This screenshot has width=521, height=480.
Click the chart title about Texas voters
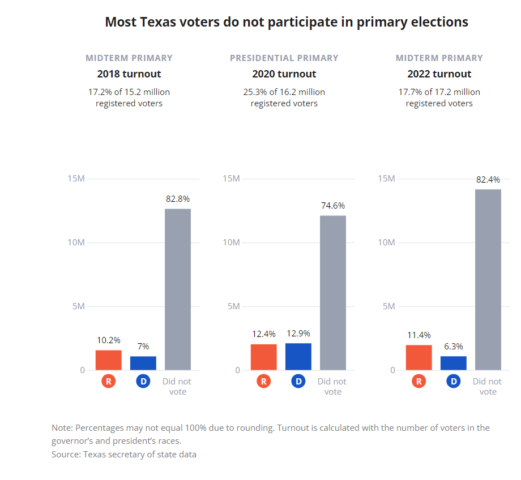287,22
